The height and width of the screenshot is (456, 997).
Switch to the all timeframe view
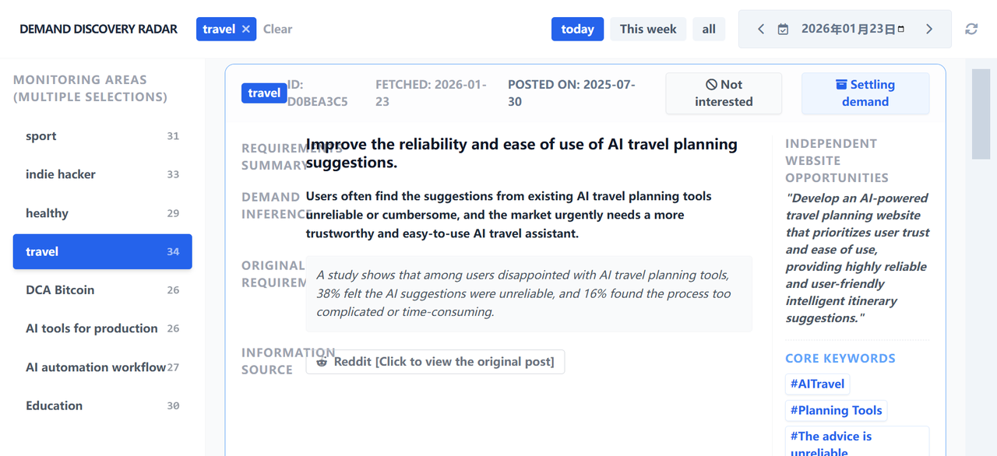pos(709,28)
